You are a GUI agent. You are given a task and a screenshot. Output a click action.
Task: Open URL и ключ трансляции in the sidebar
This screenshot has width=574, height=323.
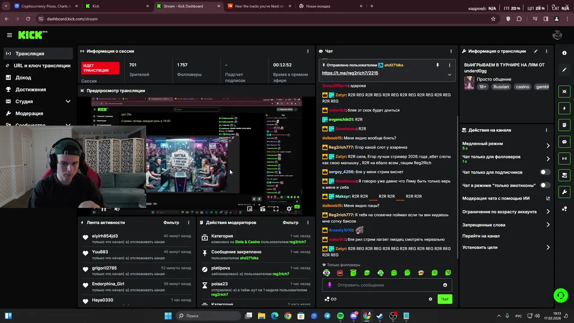pyautogui.click(x=38, y=65)
